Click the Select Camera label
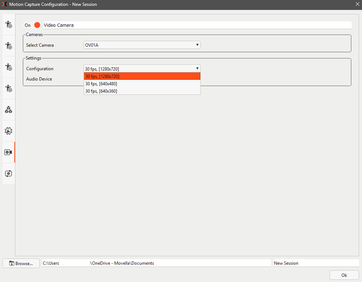 coord(40,45)
